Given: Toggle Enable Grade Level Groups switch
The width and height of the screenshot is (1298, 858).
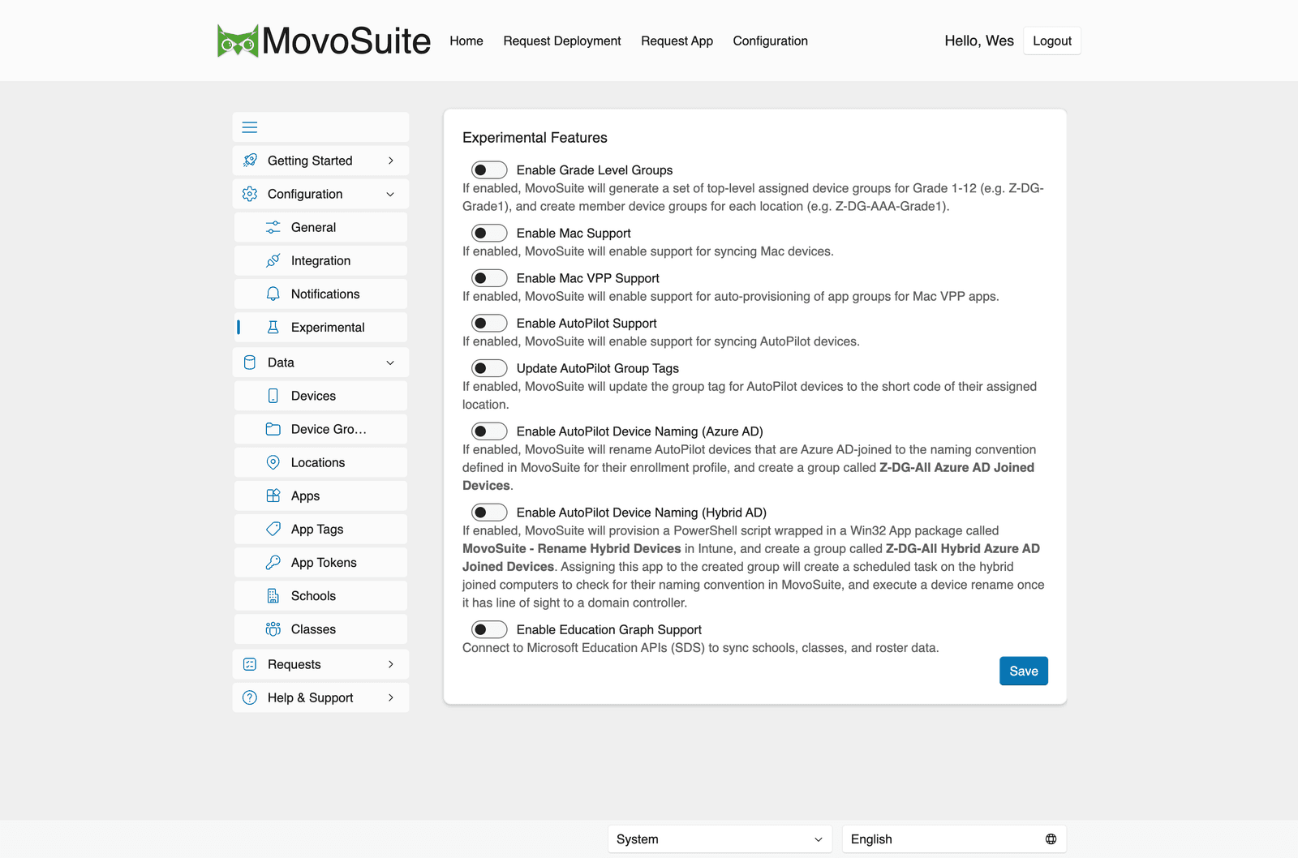Looking at the screenshot, I should pyautogui.click(x=489, y=169).
